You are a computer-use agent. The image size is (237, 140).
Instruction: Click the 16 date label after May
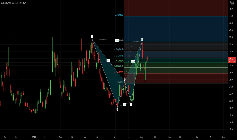click(155, 137)
